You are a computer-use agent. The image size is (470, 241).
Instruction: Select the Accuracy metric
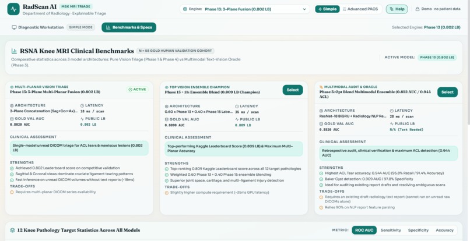[444, 230]
